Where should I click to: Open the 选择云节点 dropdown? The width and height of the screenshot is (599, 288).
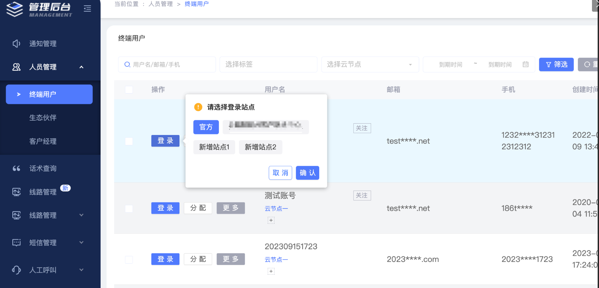click(x=370, y=64)
